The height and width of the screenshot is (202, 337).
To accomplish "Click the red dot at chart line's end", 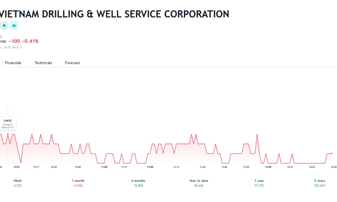I will (x=332, y=154).
